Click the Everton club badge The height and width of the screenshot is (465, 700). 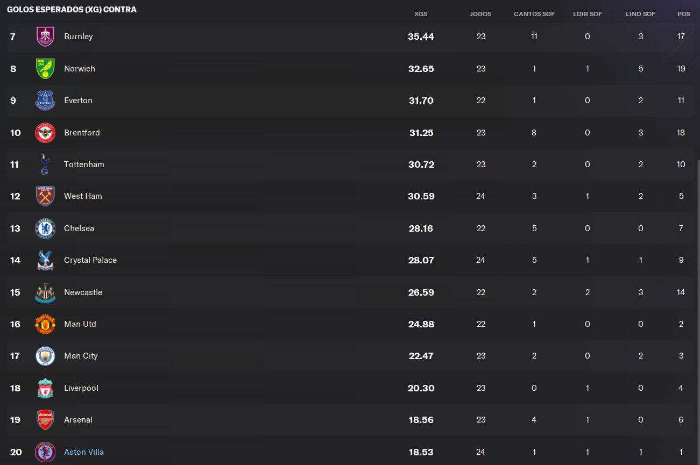pyautogui.click(x=45, y=101)
